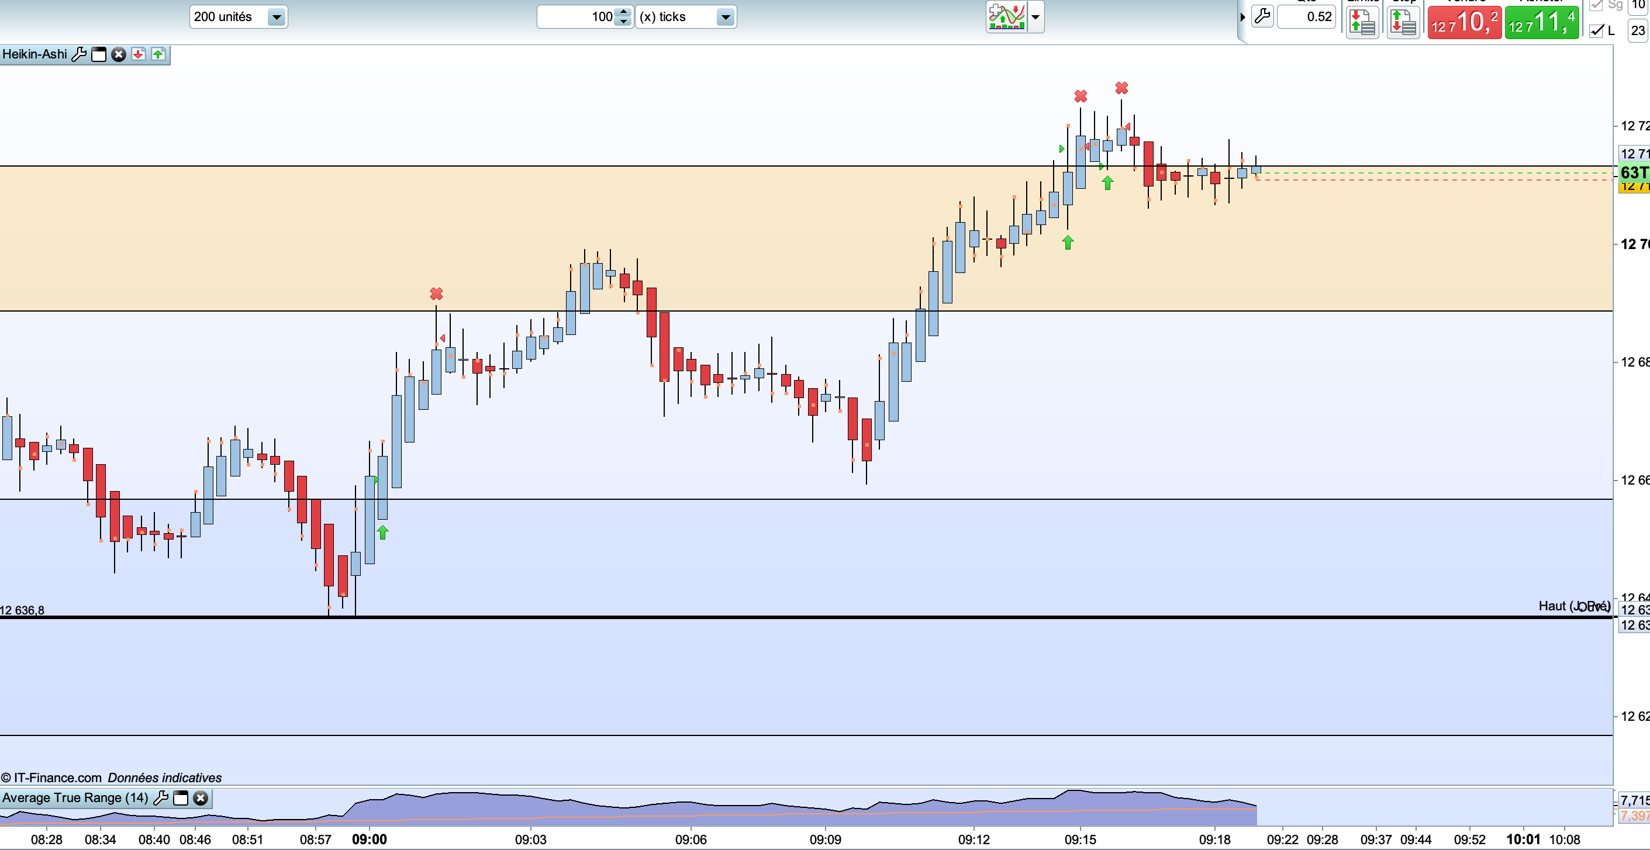Open Average True Range settings wrench

(161, 797)
